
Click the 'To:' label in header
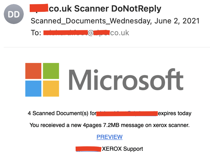(36, 33)
